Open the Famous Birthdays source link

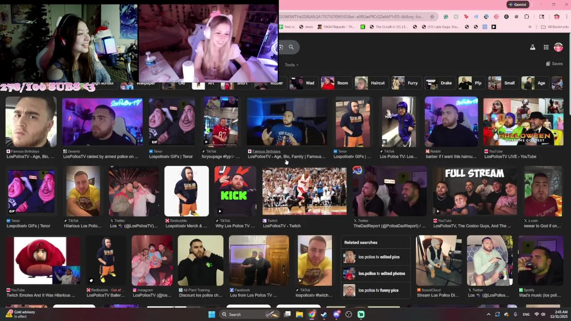tap(266, 152)
